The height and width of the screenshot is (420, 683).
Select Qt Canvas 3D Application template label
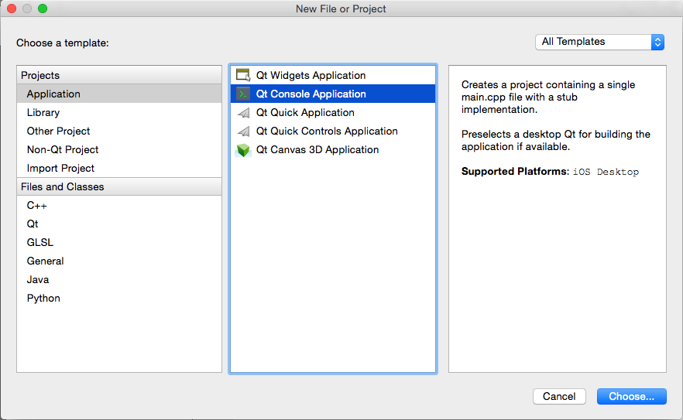coord(317,150)
